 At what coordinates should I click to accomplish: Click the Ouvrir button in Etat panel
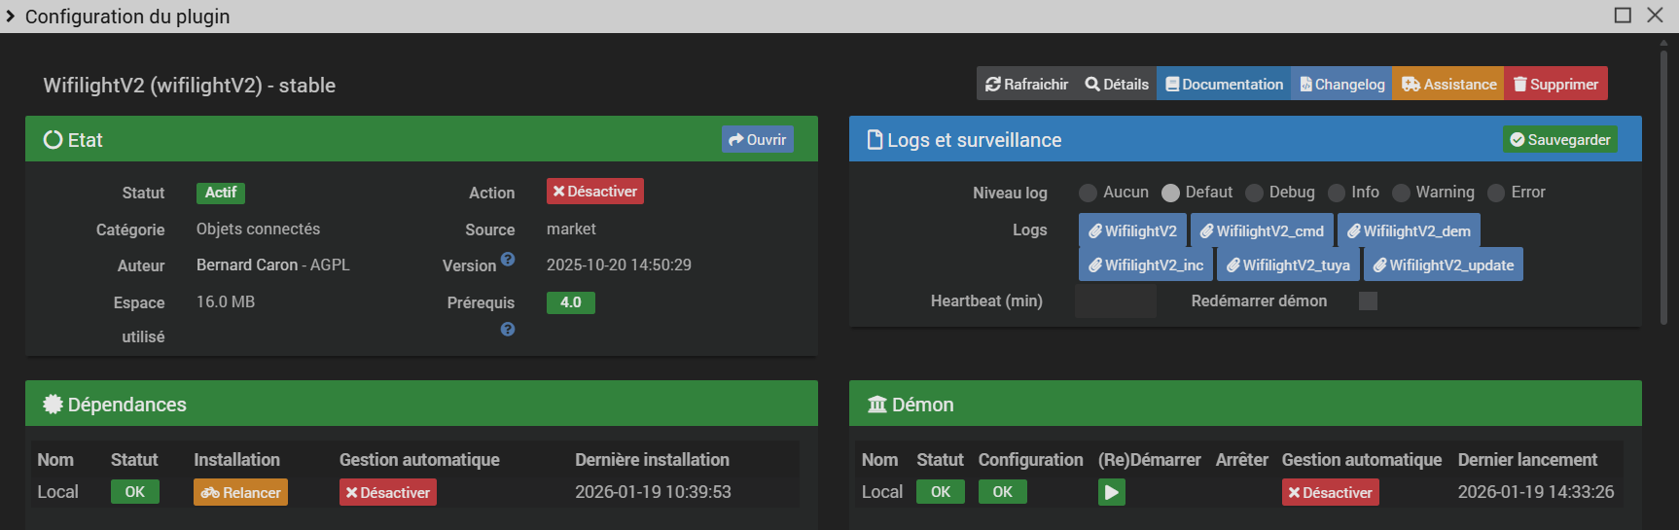757,140
